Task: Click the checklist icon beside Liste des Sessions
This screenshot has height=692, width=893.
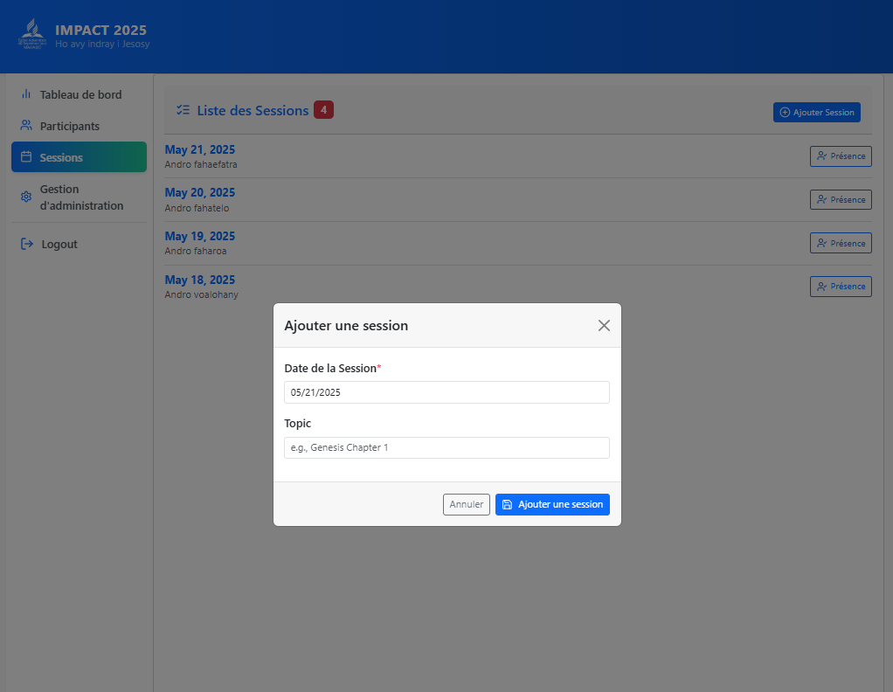Action: pyautogui.click(x=183, y=109)
